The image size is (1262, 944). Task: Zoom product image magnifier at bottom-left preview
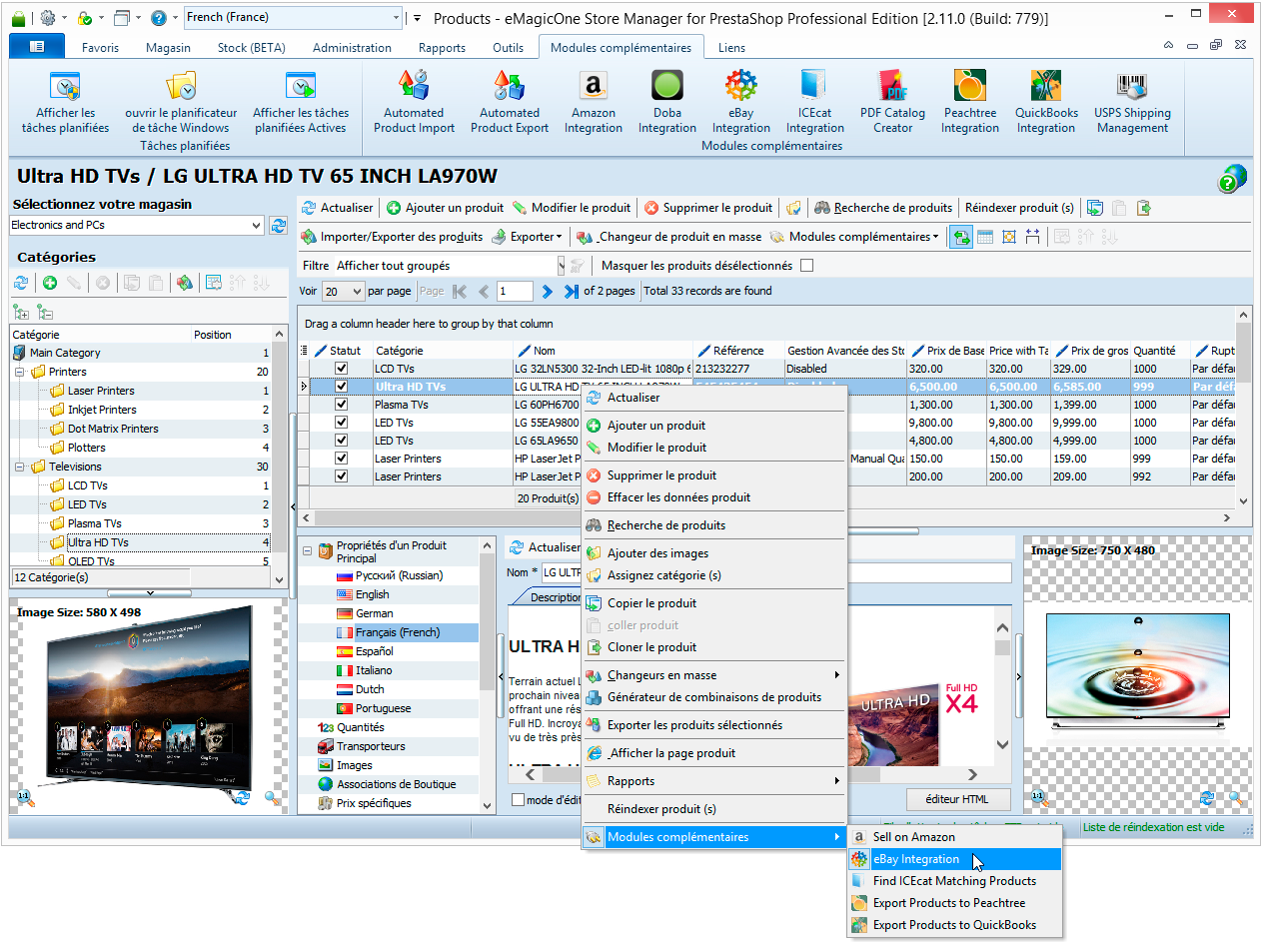tap(272, 797)
